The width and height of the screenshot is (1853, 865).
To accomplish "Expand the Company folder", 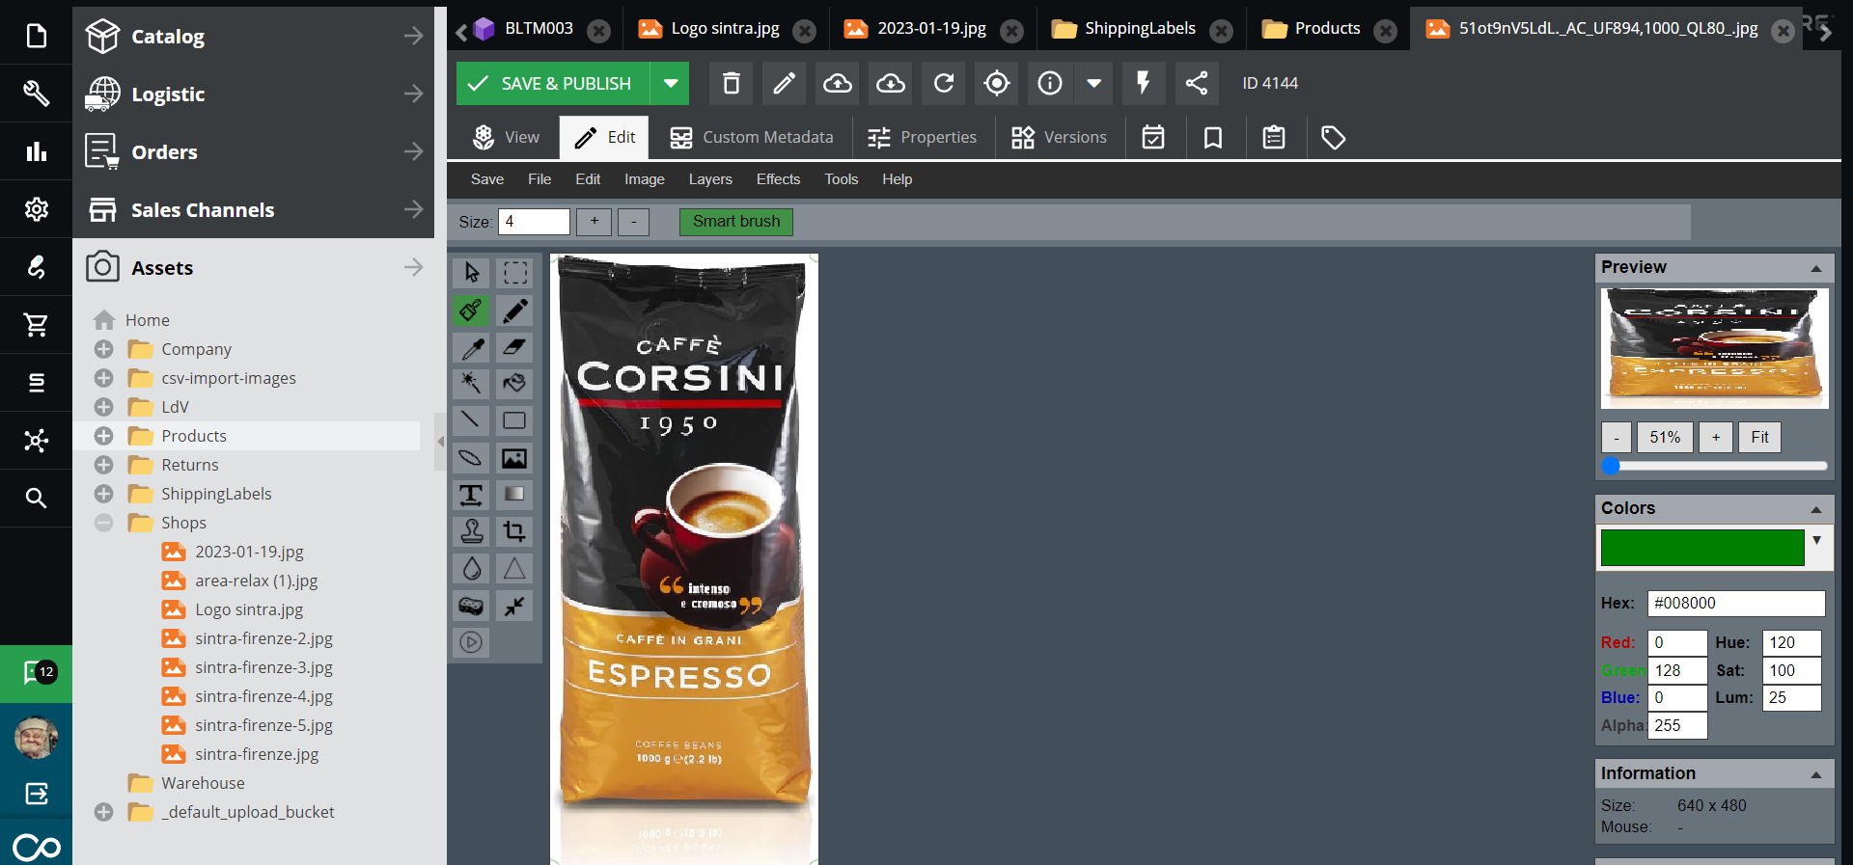I will tap(104, 349).
